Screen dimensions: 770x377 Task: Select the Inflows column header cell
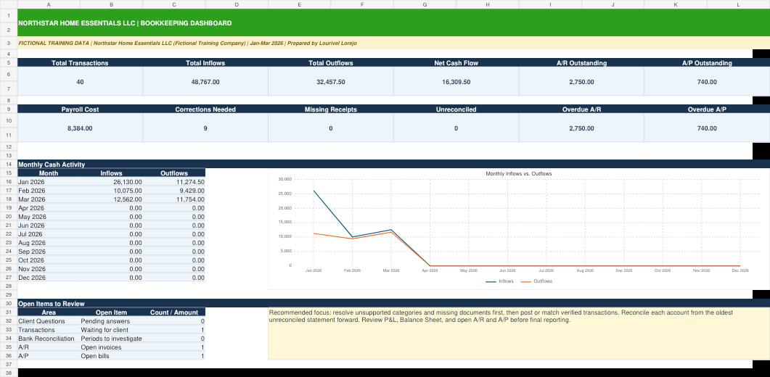click(x=112, y=173)
